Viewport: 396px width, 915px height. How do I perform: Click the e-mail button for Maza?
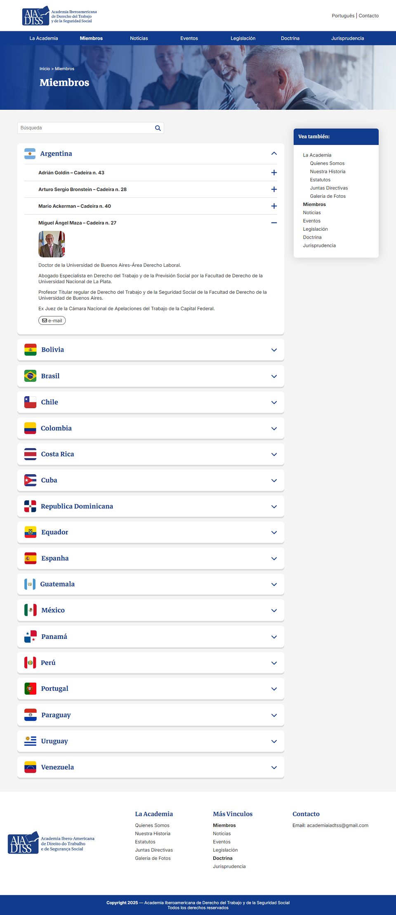click(x=52, y=321)
